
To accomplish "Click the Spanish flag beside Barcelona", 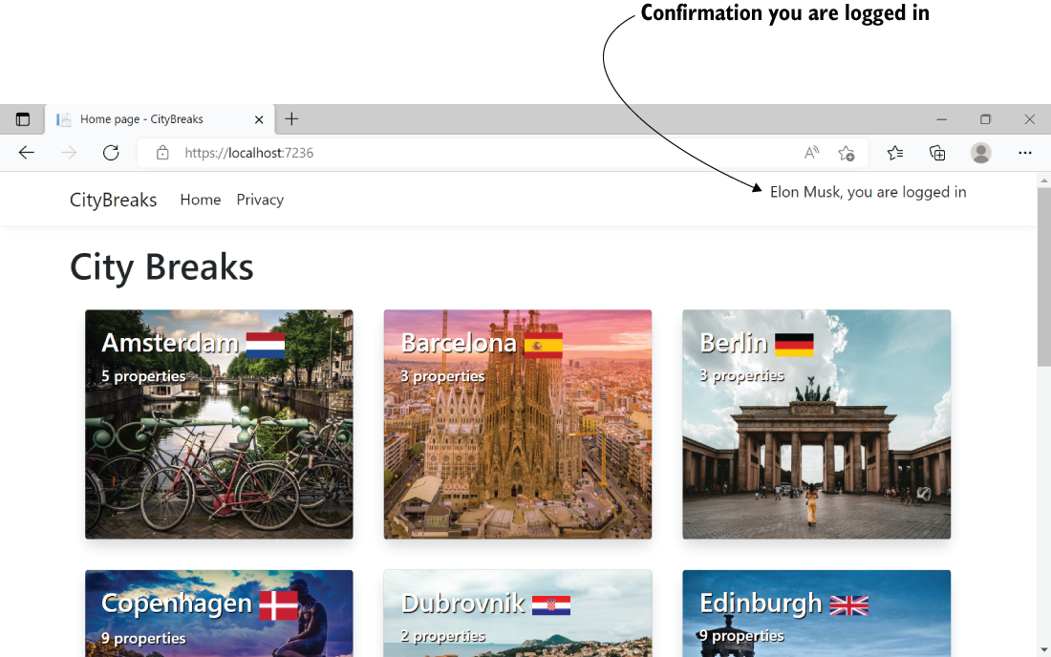I will pyautogui.click(x=543, y=346).
